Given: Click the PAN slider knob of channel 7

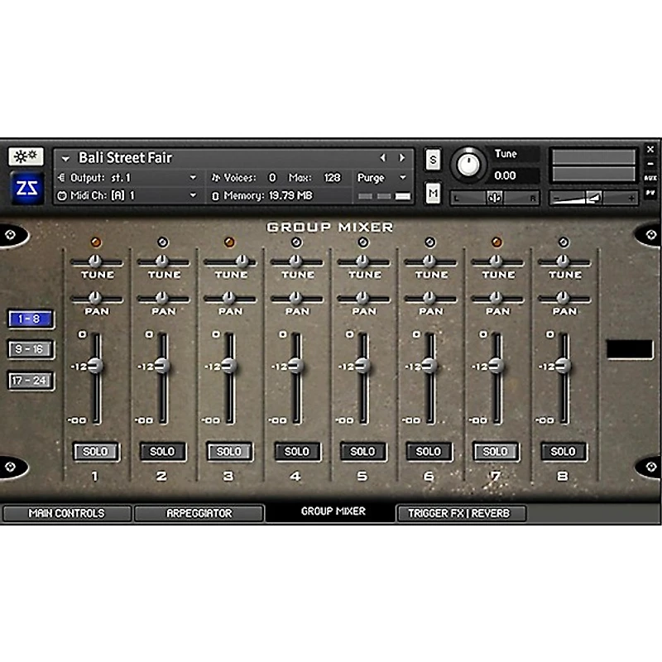Looking at the screenshot, I should click(496, 298).
